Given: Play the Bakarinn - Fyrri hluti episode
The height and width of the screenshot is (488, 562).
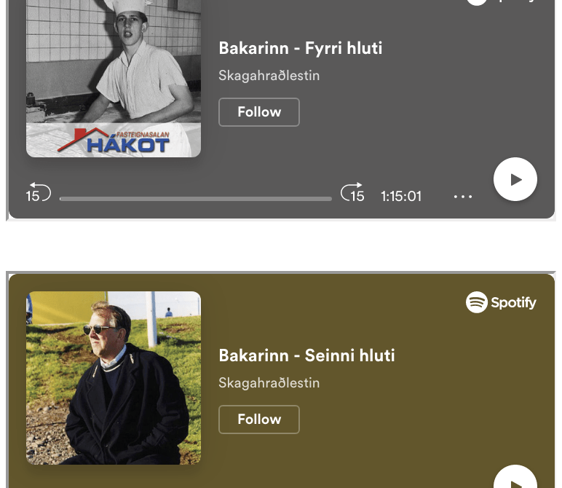Looking at the screenshot, I should 515,179.
